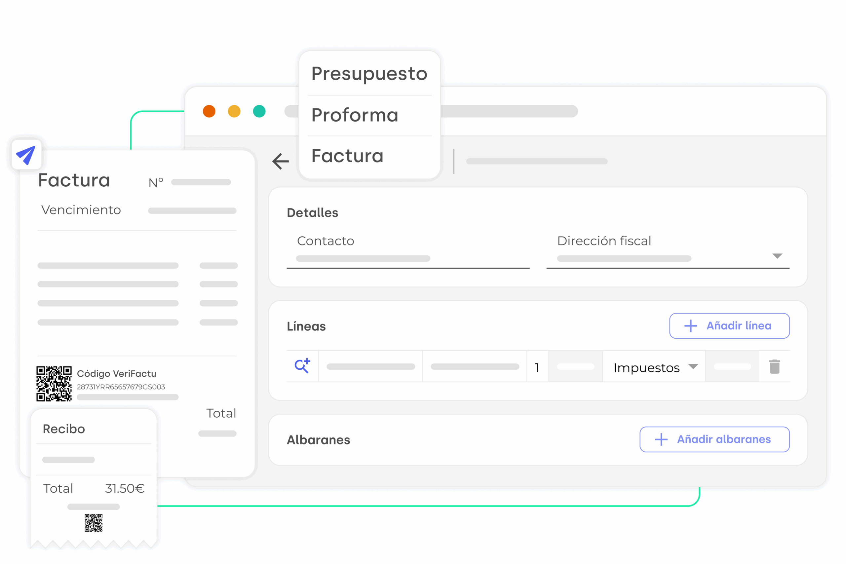Expand the Dirección fiscal dropdown arrow
The image size is (846, 564).
pyautogui.click(x=777, y=256)
